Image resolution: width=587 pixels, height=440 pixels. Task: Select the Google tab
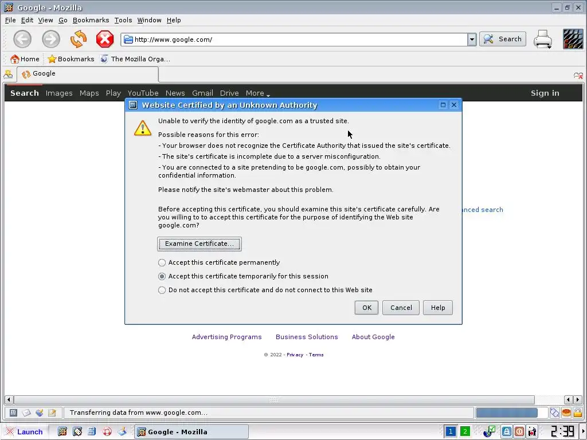coord(88,74)
